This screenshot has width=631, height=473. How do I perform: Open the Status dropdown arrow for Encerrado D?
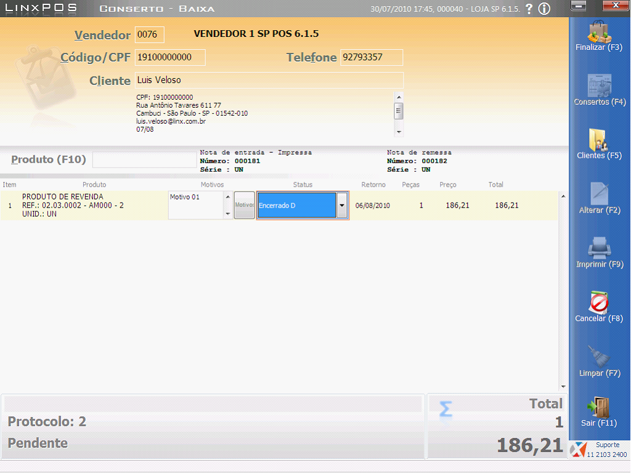pos(341,205)
